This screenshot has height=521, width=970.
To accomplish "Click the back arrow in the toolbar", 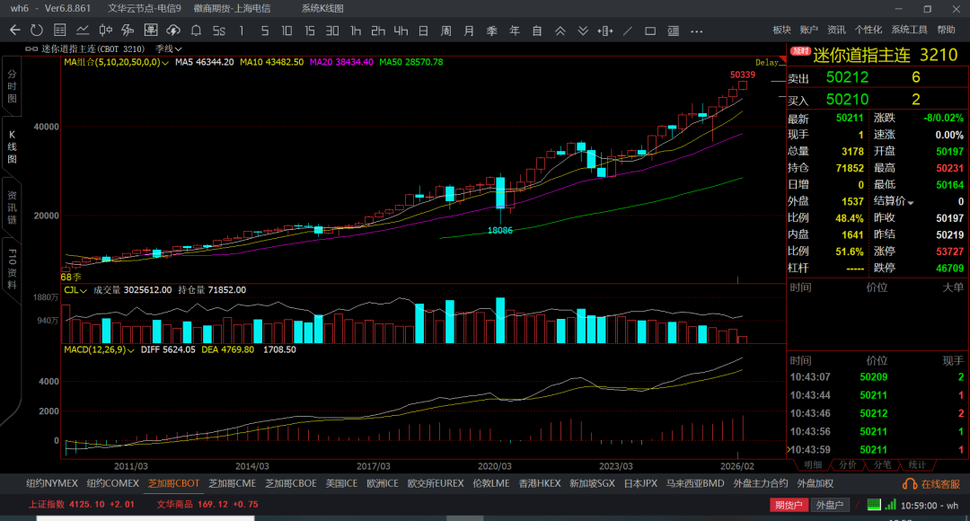I will (x=14, y=31).
